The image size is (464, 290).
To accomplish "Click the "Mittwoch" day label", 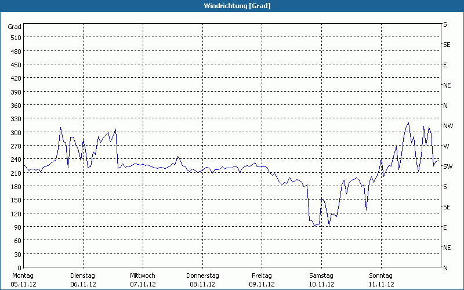I will coord(143,276).
